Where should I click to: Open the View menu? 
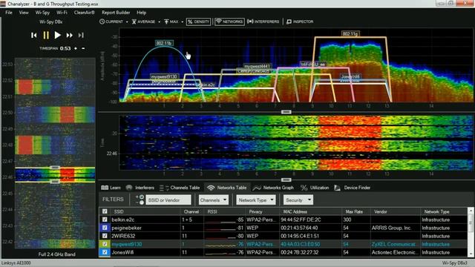tap(24, 13)
